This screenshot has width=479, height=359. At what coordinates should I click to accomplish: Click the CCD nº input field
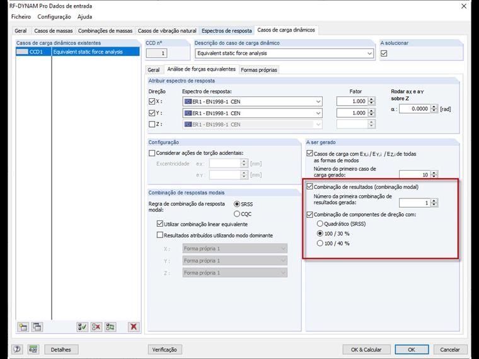coord(157,54)
